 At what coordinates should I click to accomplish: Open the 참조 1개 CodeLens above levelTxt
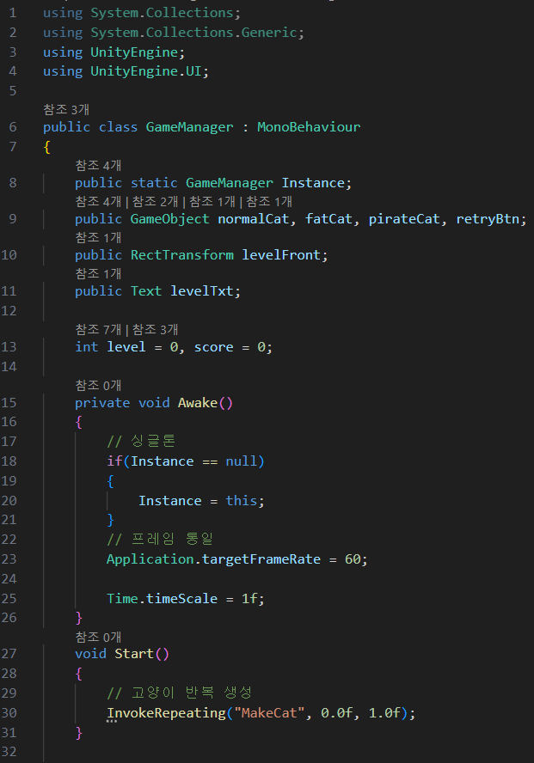click(x=98, y=273)
